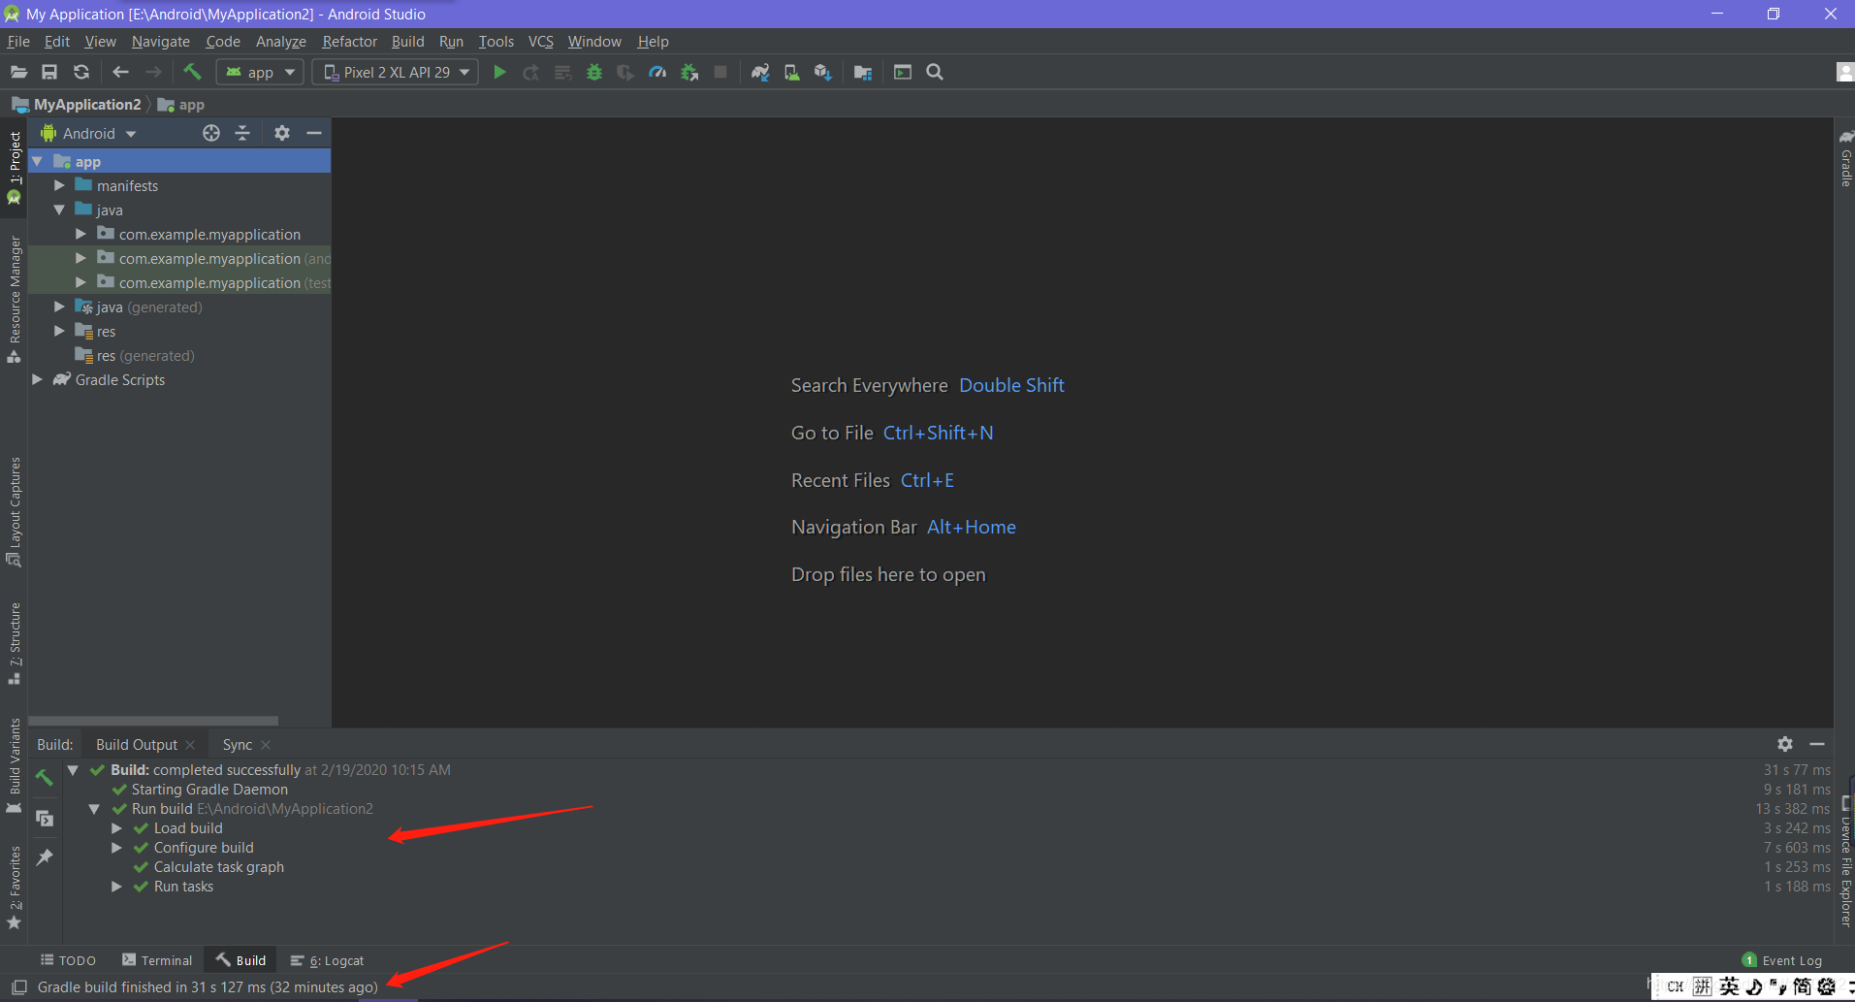Pin the Build Output panel
The height and width of the screenshot is (1002, 1855).
[x=45, y=857]
